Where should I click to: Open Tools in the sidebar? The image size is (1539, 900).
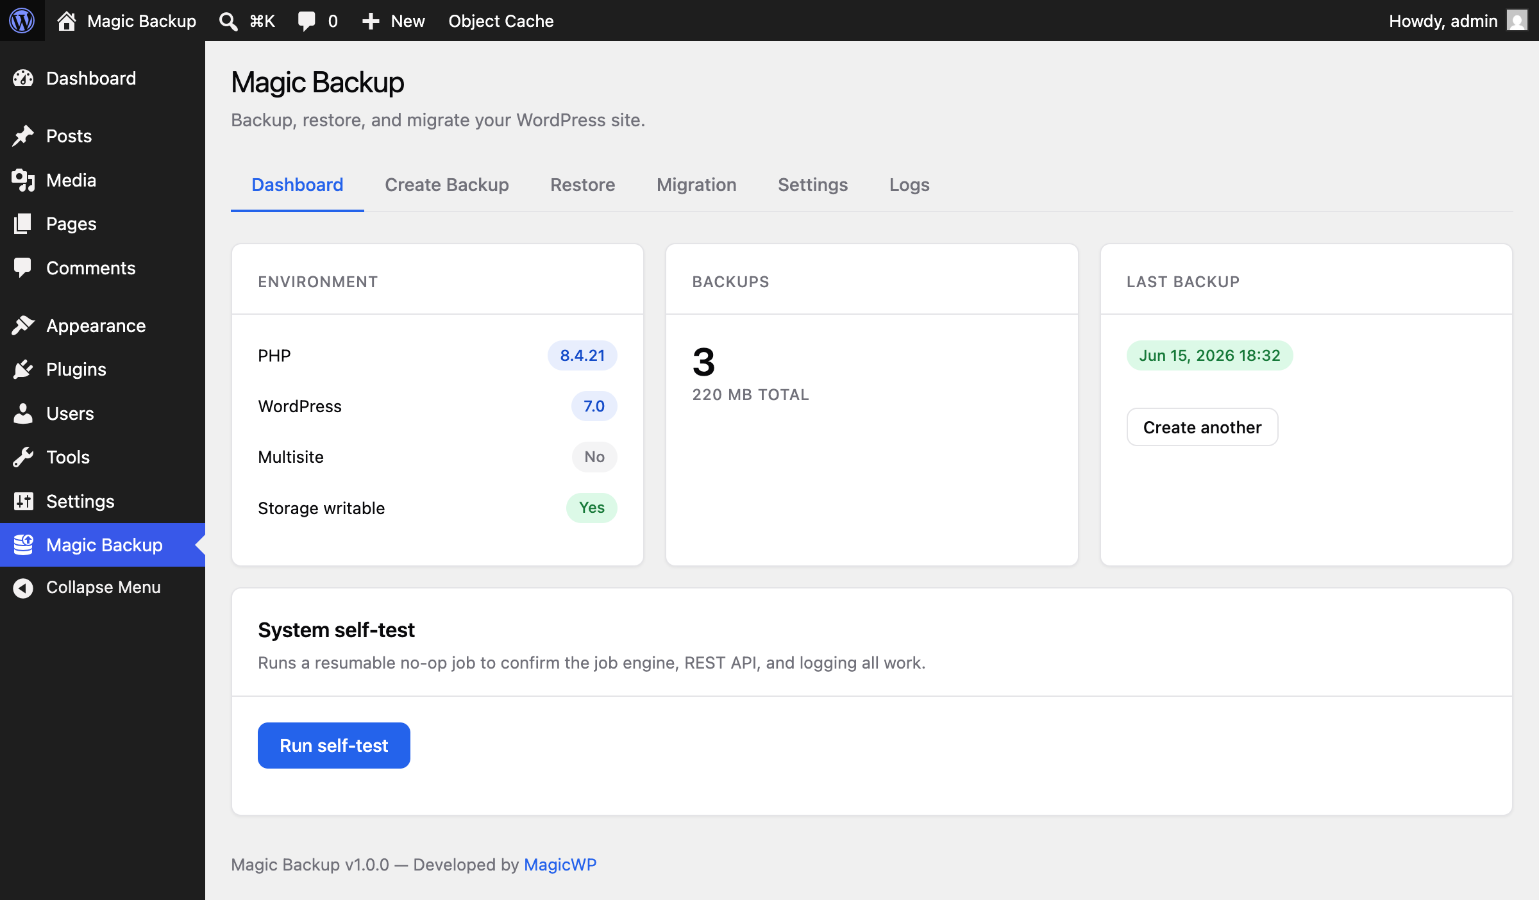[x=68, y=457]
